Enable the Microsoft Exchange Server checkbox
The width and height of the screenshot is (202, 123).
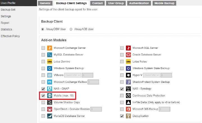[x=43, y=48]
